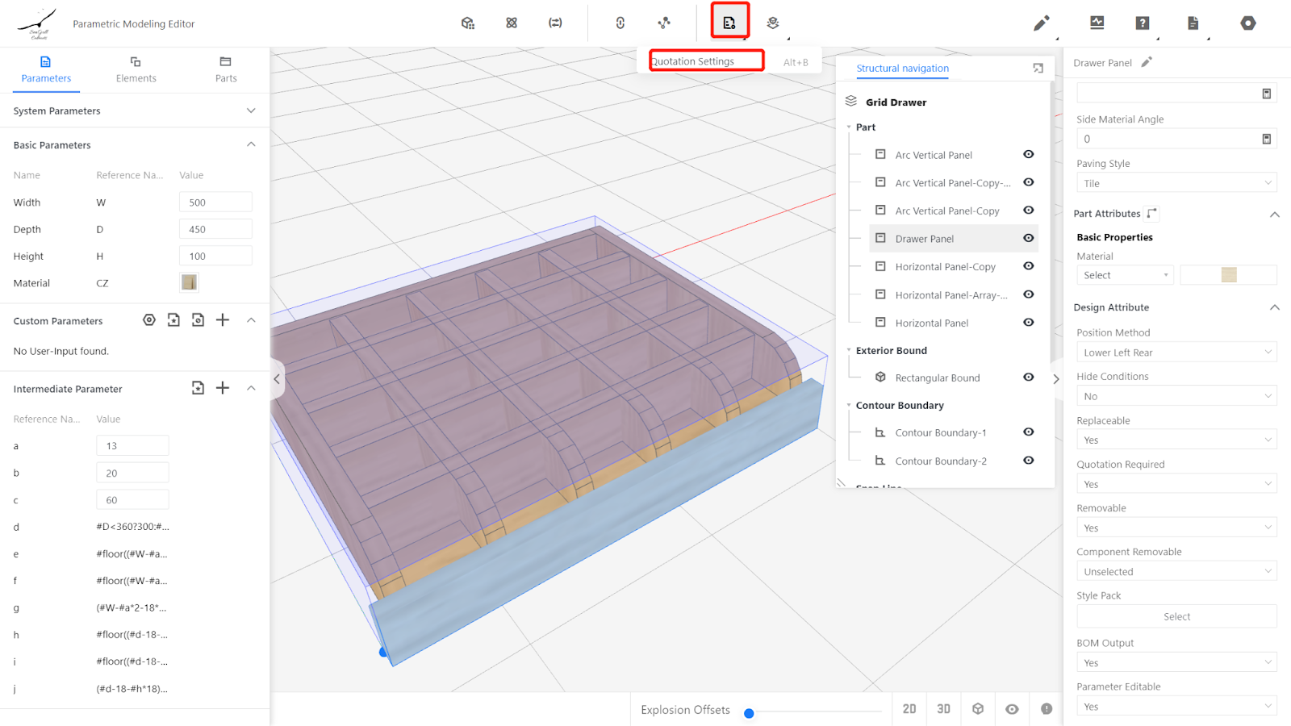The height and width of the screenshot is (726, 1291).
Task: Click the Width value input field
Action: [215, 202]
